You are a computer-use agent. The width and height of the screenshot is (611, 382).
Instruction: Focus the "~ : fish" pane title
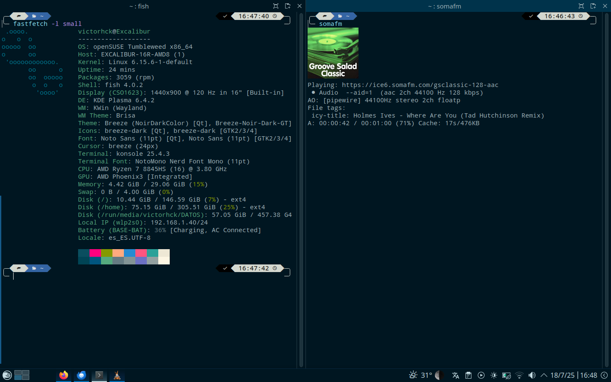(x=139, y=6)
